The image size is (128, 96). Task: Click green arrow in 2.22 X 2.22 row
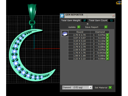point(108,59)
